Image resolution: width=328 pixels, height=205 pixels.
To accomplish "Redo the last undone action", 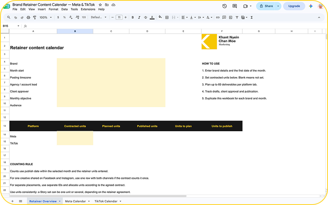I will [22, 18].
